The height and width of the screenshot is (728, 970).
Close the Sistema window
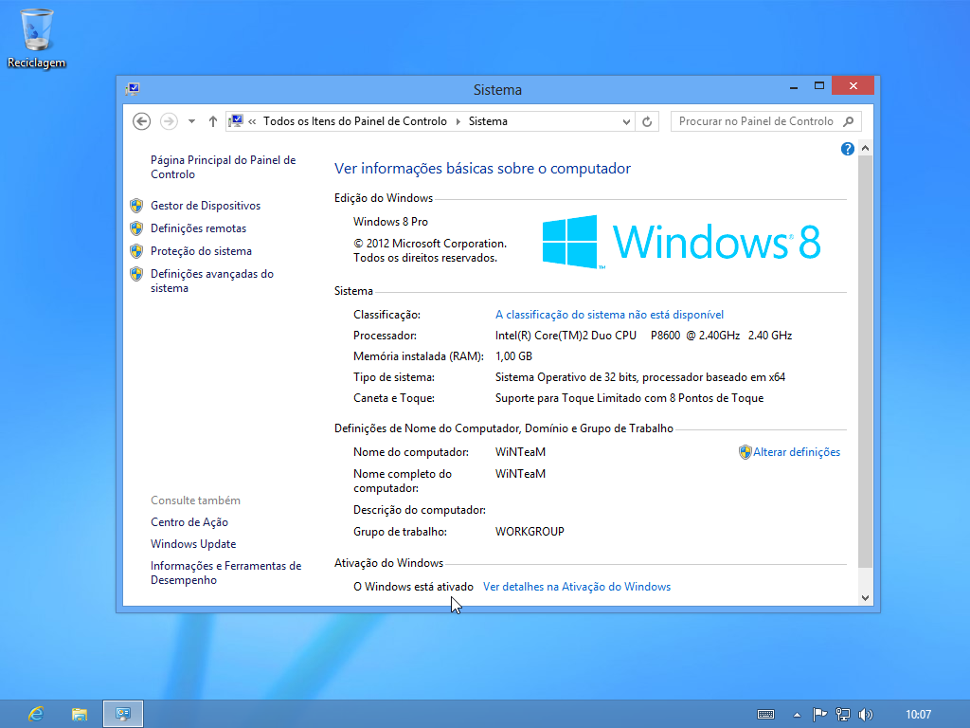(853, 85)
